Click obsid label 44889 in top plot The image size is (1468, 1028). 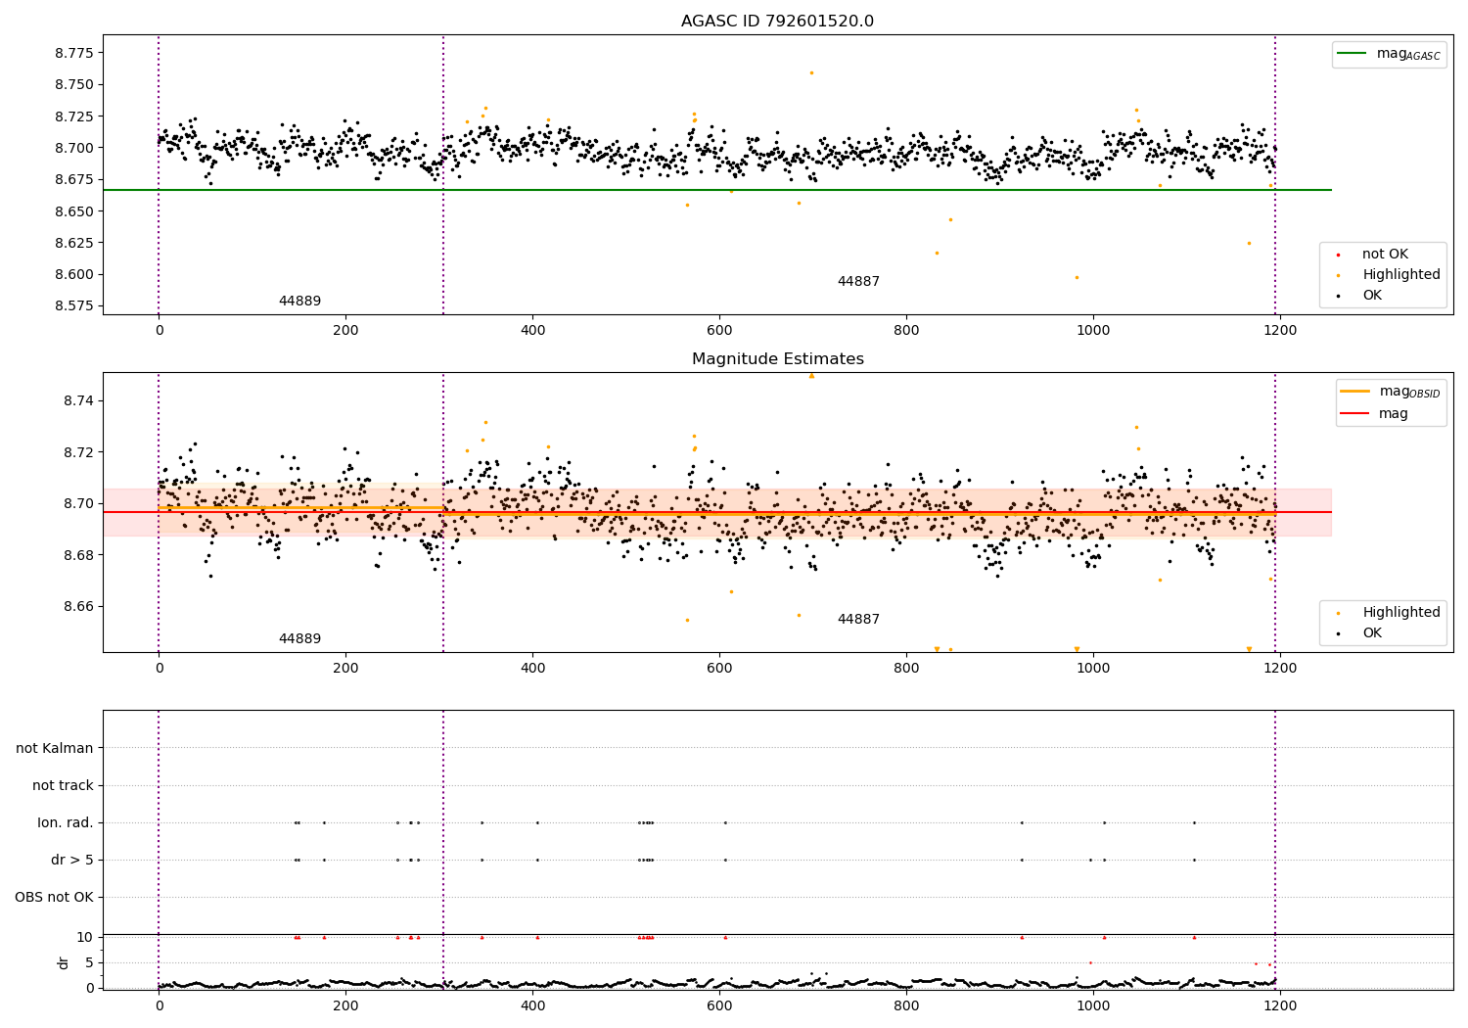299,301
